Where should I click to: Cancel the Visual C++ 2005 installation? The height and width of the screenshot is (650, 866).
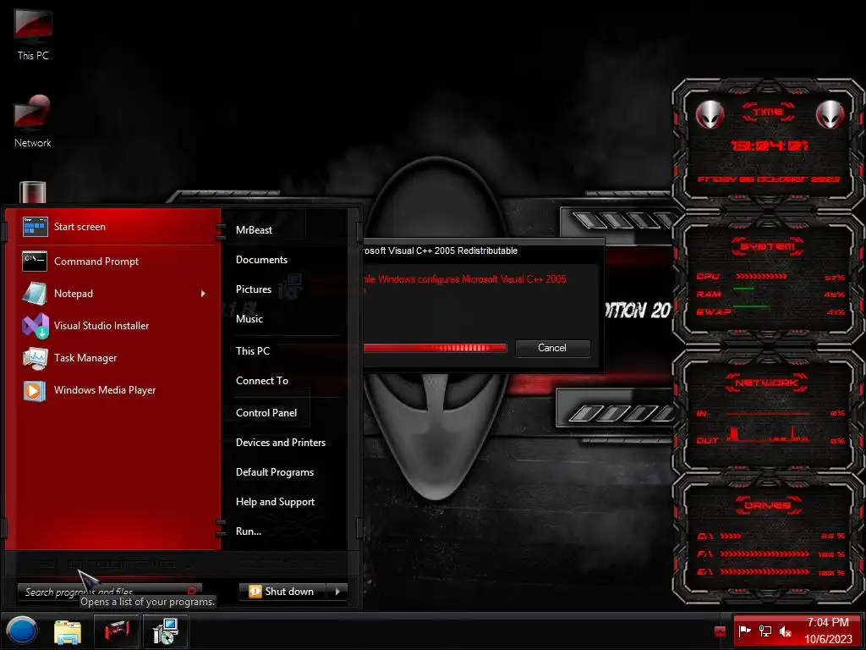[x=552, y=348]
